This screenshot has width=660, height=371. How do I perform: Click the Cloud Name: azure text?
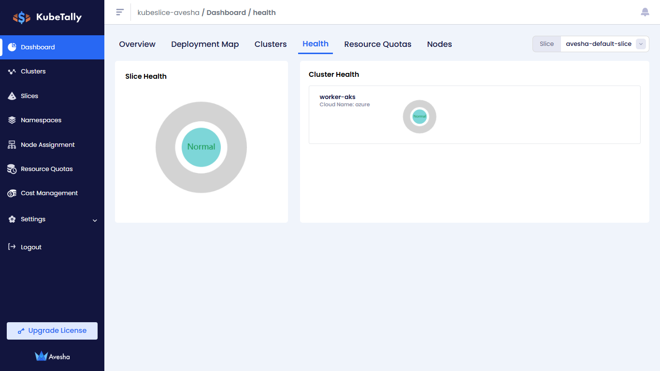[344, 104]
